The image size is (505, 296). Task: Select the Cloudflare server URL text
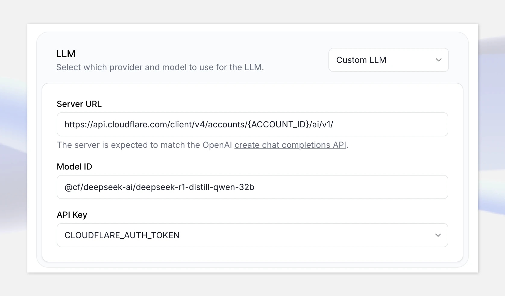[x=199, y=124]
